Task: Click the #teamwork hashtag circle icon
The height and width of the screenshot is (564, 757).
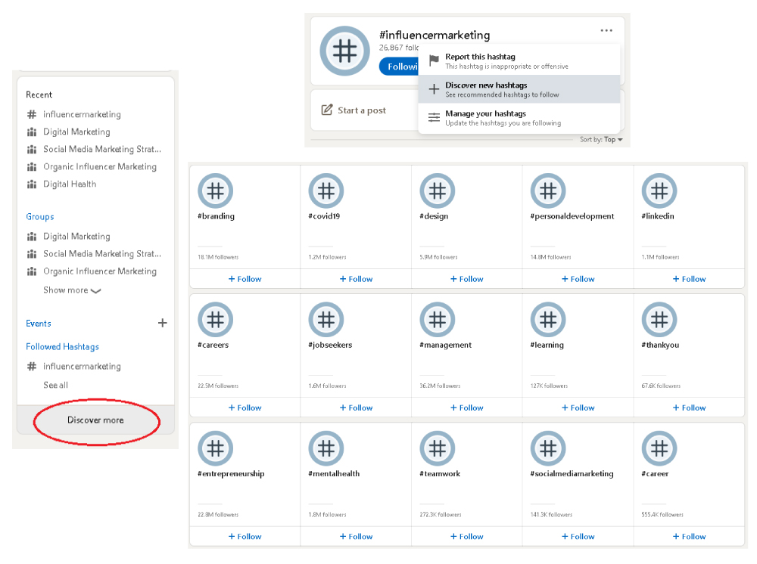Action: tap(437, 448)
